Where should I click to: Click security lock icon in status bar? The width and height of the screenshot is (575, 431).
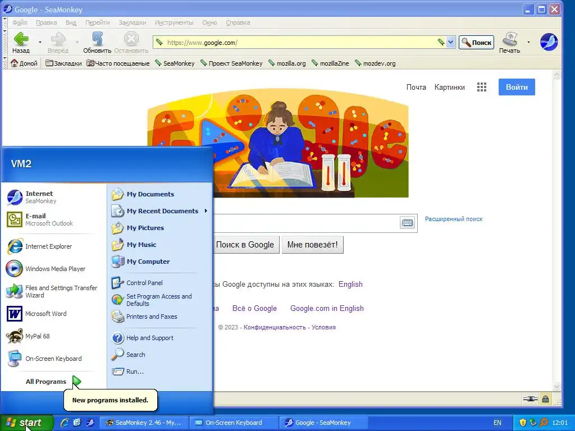coord(545,399)
